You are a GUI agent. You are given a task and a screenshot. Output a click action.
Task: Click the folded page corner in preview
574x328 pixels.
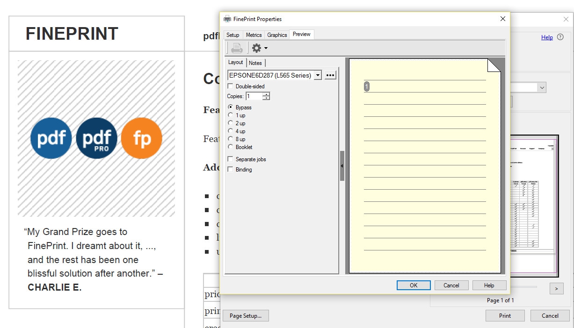point(494,65)
